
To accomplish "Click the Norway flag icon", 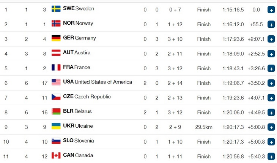I will click(56, 23).
